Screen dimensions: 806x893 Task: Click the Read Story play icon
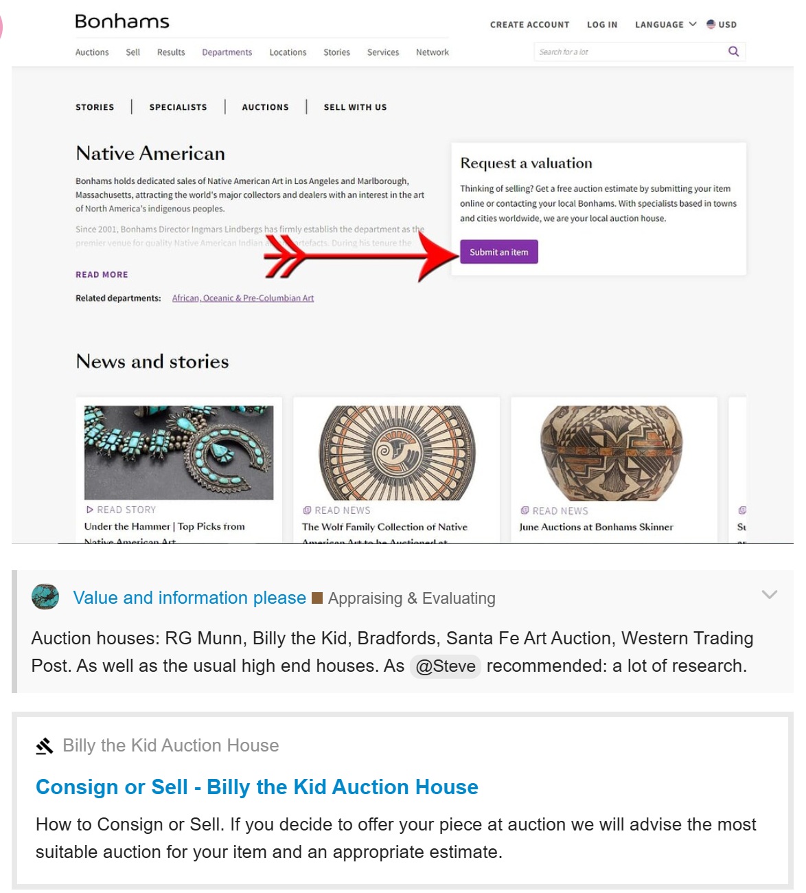pyautogui.click(x=90, y=510)
